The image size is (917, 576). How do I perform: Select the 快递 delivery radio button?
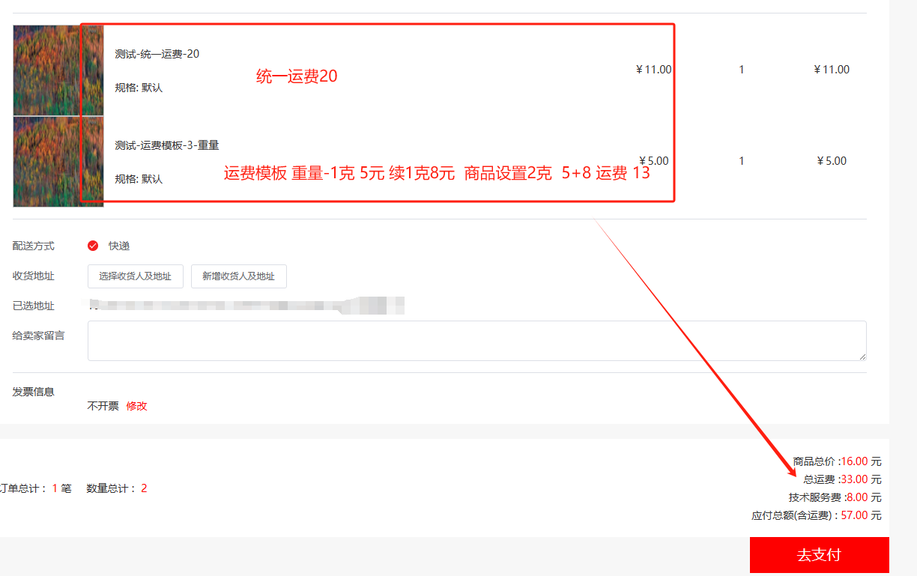click(x=93, y=246)
